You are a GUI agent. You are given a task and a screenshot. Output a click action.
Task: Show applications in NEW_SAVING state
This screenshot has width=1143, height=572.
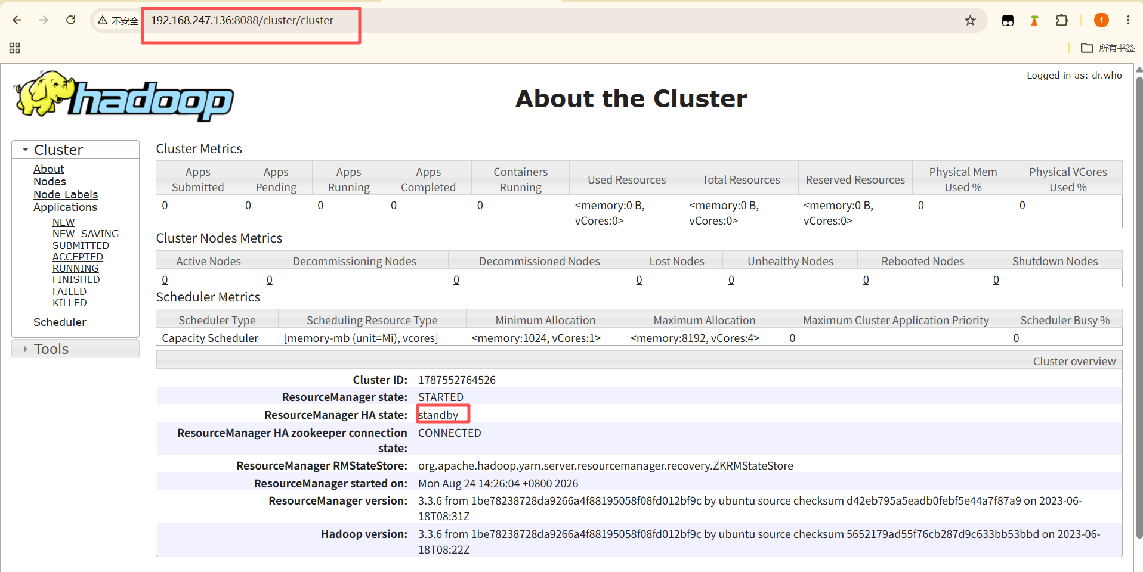pos(85,234)
